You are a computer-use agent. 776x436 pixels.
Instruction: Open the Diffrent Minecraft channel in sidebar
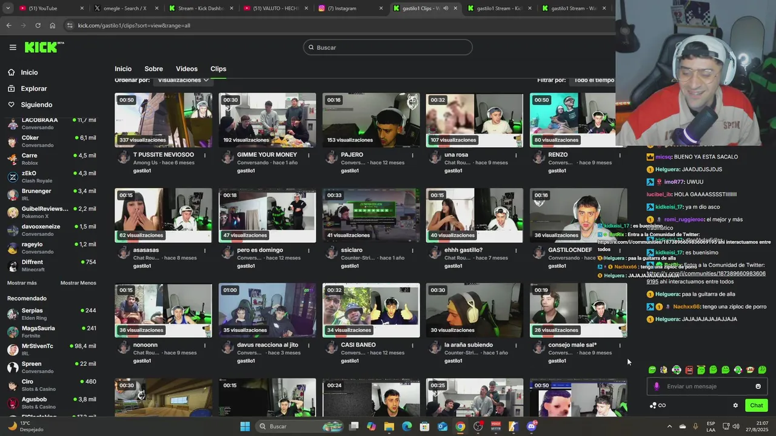52,266
